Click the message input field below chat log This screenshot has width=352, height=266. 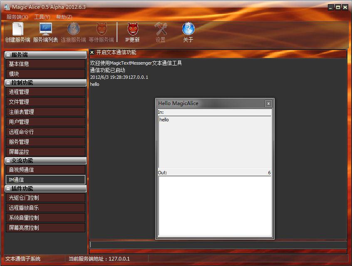point(218,245)
